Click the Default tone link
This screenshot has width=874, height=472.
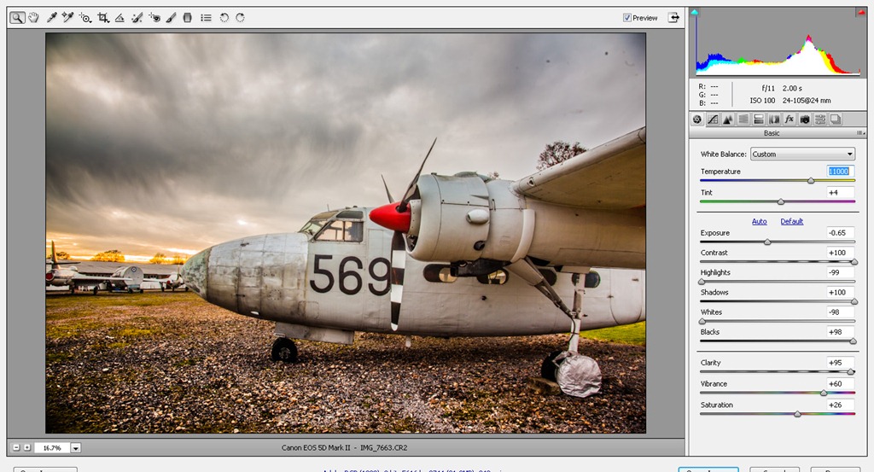(x=791, y=221)
